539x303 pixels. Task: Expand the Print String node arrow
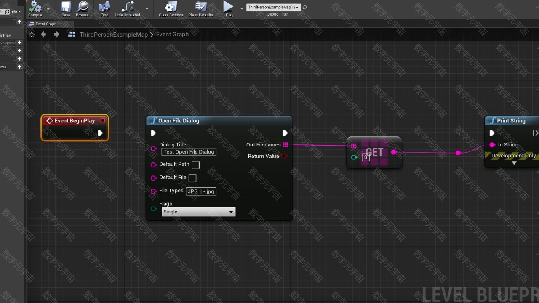point(514,163)
